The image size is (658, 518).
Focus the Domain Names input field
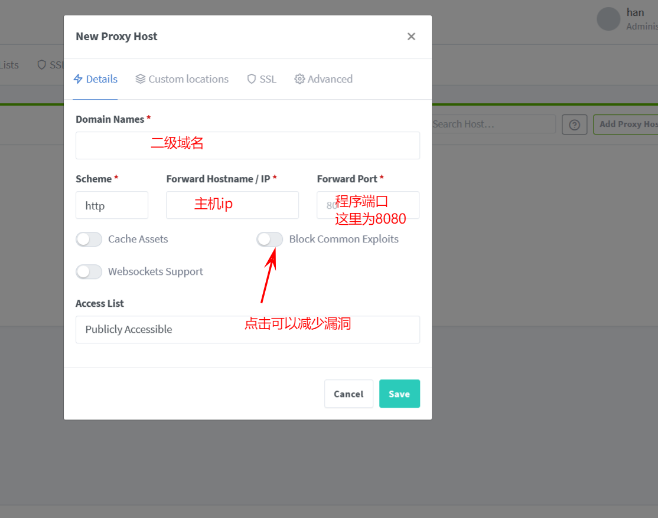pos(247,145)
